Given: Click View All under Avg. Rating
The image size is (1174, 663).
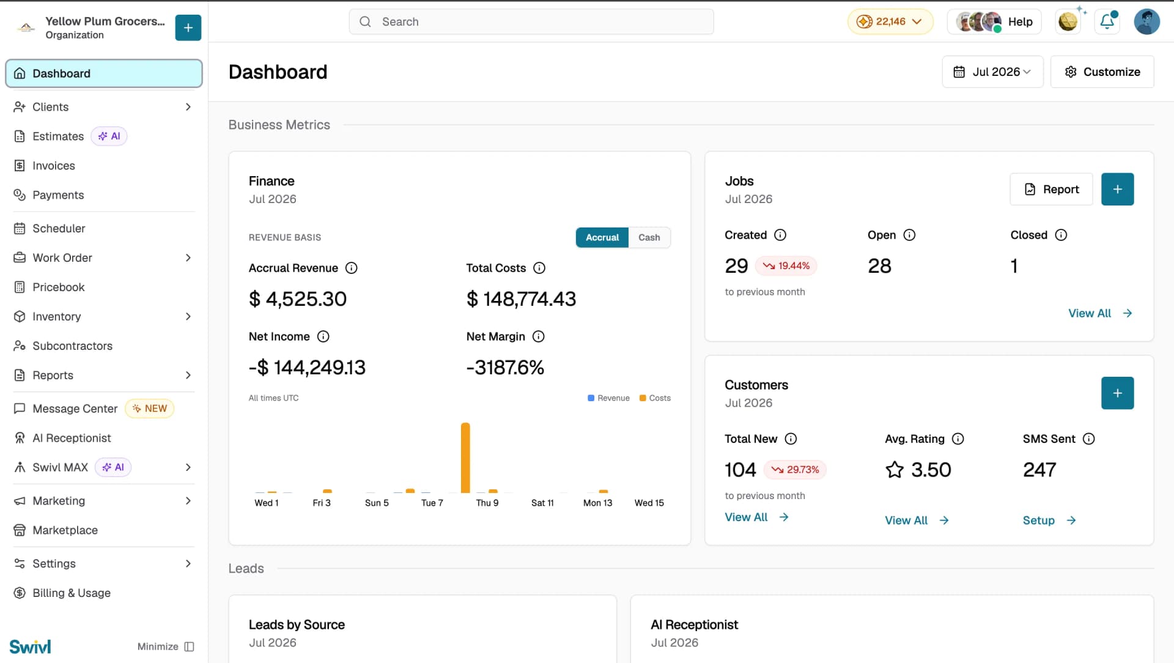Looking at the screenshot, I should click(917, 520).
